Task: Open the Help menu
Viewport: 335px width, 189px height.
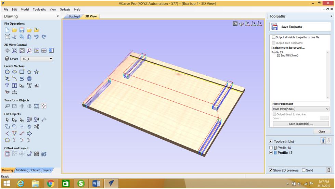Action: tap(77, 9)
